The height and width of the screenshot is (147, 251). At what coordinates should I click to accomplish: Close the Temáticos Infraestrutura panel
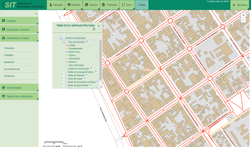point(99,26)
